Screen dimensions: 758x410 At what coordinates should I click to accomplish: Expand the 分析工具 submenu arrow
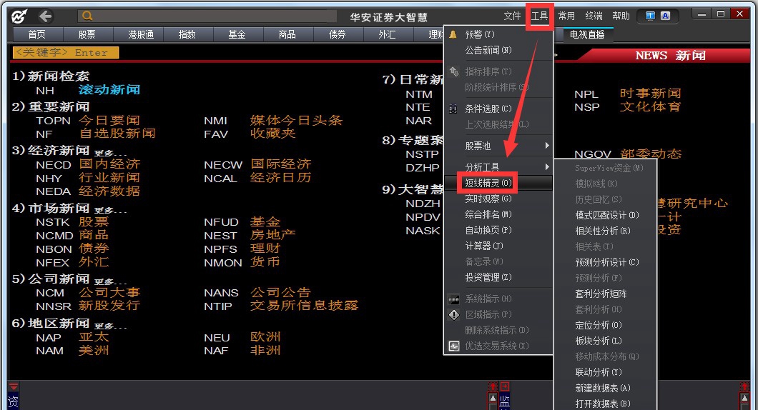(x=547, y=166)
